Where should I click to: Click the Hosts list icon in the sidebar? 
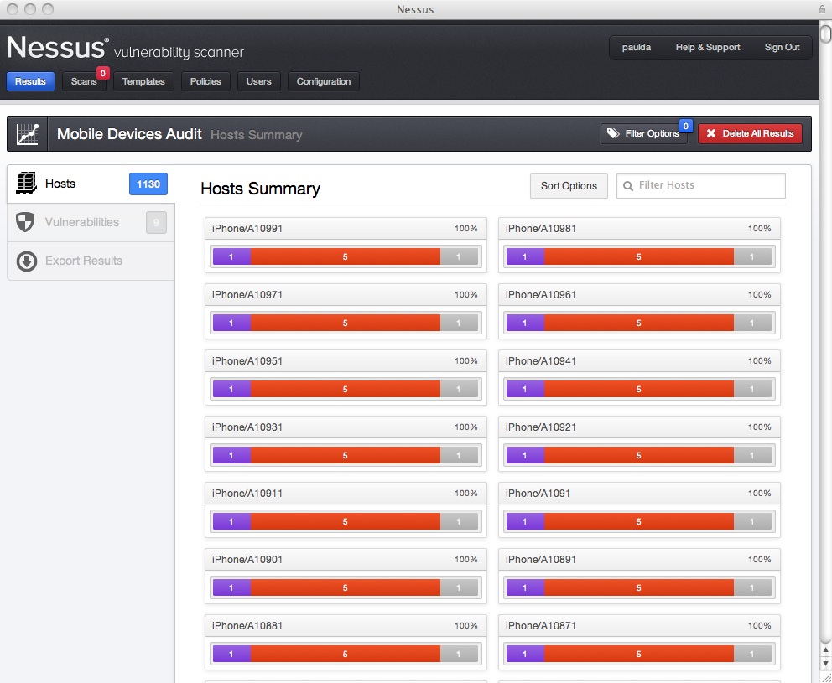27,183
